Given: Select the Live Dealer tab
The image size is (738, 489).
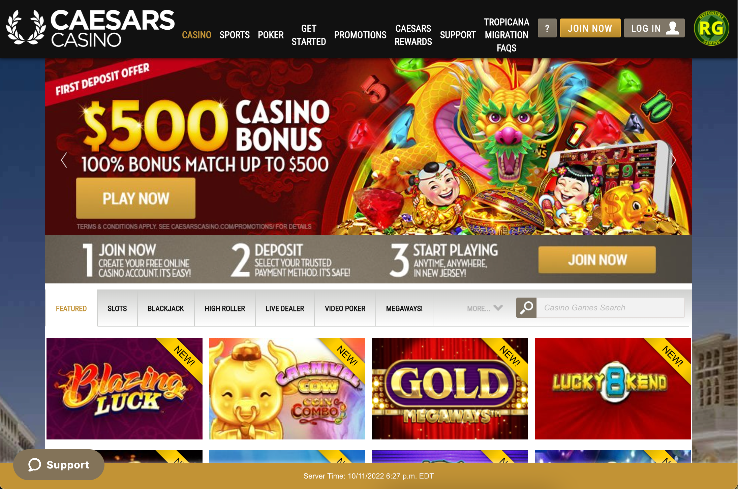Looking at the screenshot, I should [285, 309].
